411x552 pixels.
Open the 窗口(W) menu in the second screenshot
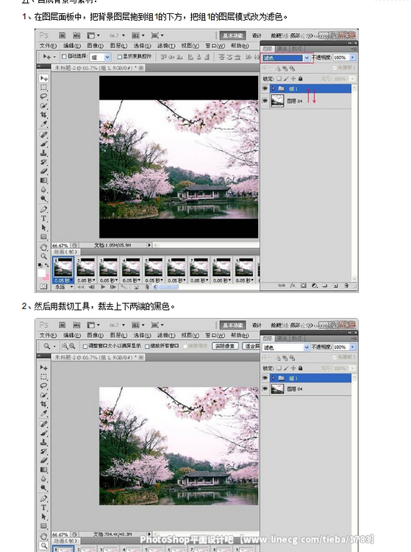pos(215,335)
